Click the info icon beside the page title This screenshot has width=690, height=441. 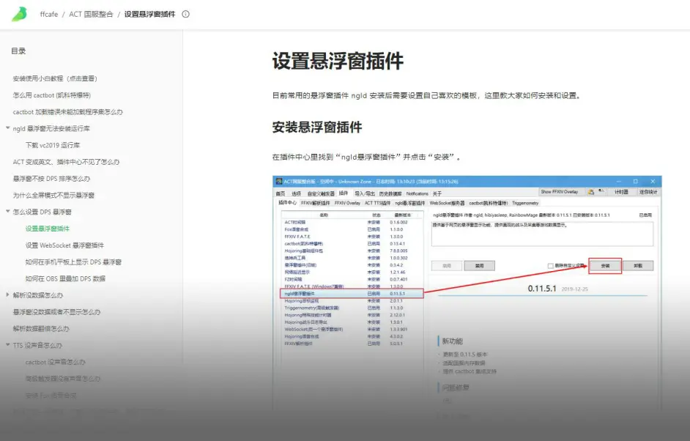pyautogui.click(x=186, y=14)
